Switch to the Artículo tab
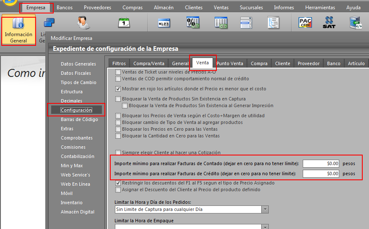The image size is (369, 229). (x=356, y=63)
